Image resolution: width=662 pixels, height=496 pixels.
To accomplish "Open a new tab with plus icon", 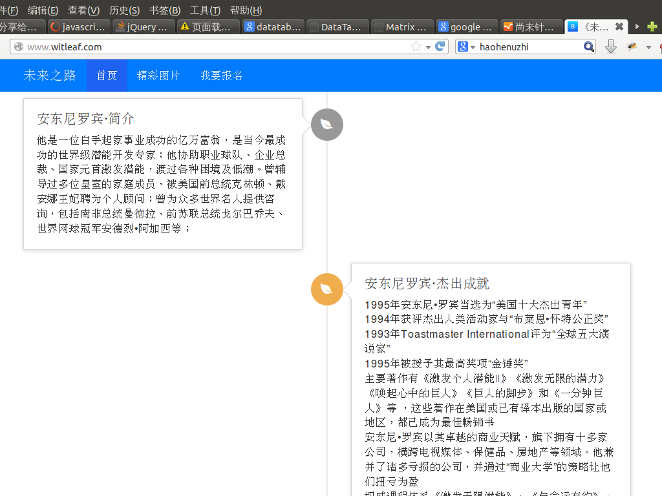I will (652, 26).
